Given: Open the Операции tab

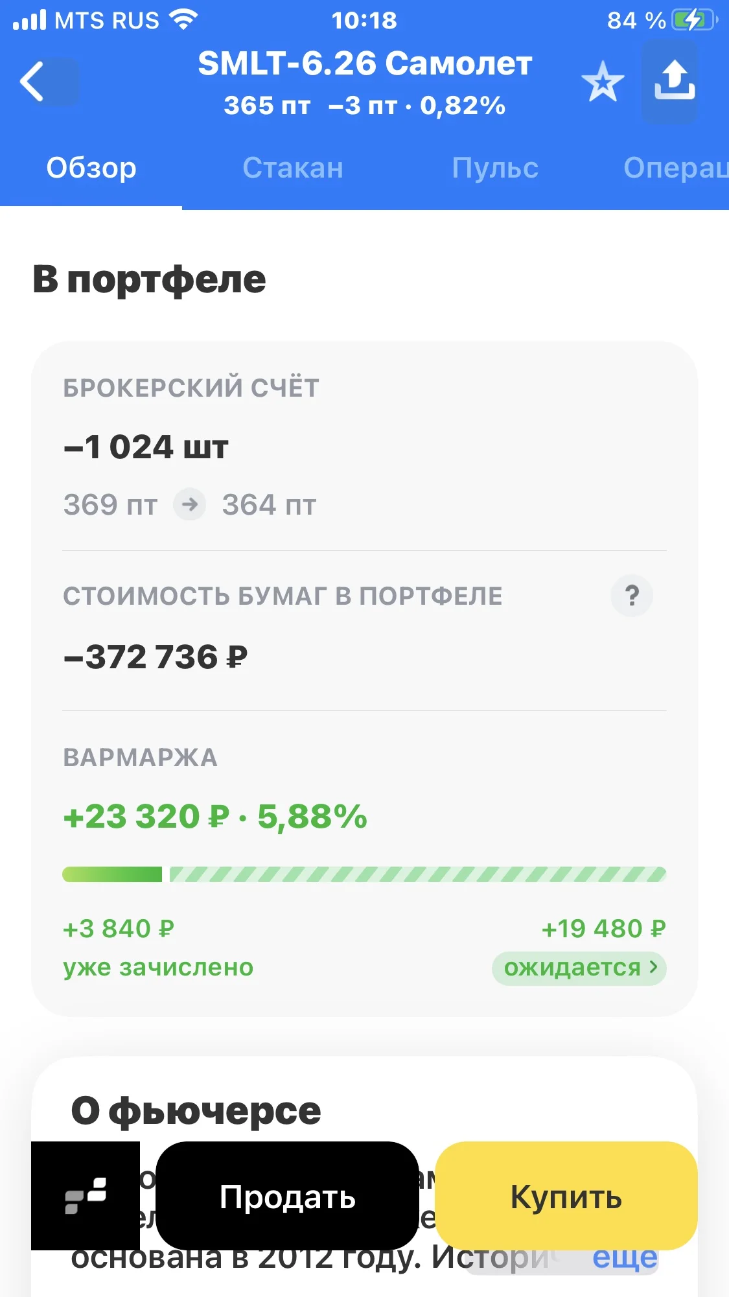Looking at the screenshot, I should 676,168.
